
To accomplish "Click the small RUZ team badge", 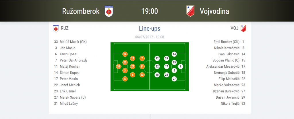I will point(56,28).
